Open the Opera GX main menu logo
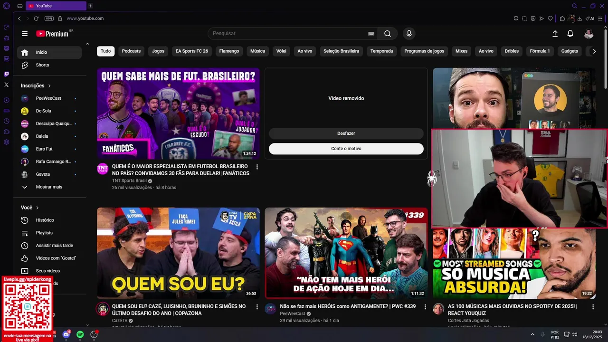This screenshot has height=342, width=608. click(x=6, y=6)
